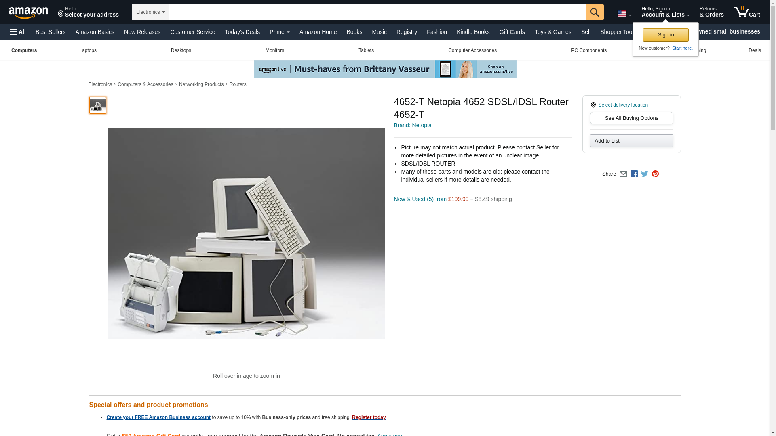This screenshot has height=436, width=776.
Task: Click See All Buying Options button
Action: 631,118
